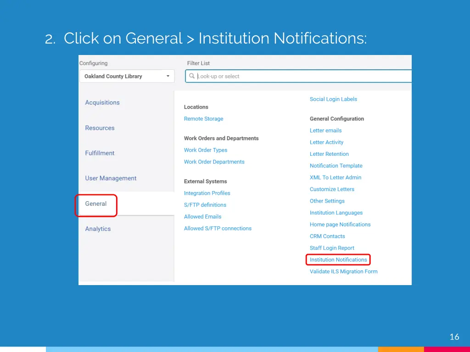Open Allowed Emails link

pyautogui.click(x=202, y=216)
